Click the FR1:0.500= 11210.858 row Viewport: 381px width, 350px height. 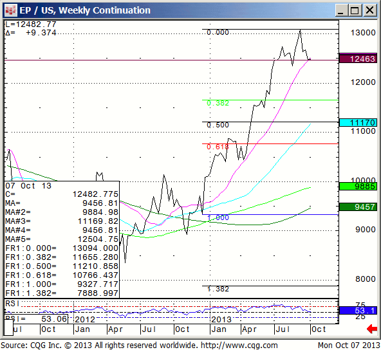click(62, 266)
